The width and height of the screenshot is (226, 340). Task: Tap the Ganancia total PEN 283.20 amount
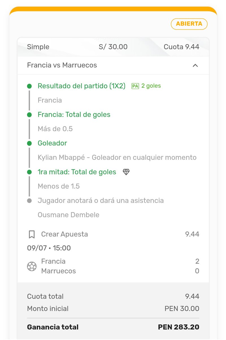pyautogui.click(x=179, y=327)
